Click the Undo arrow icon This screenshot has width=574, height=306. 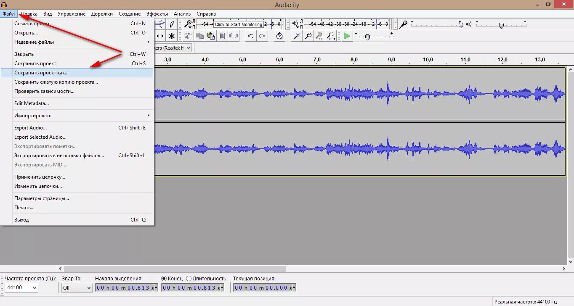pyautogui.click(x=250, y=36)
